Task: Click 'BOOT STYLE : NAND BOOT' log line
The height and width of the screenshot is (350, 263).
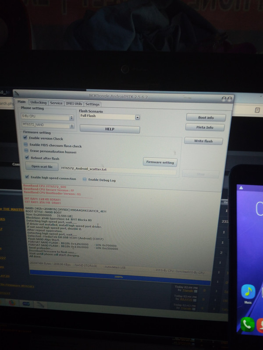Action: pos(43,212)
